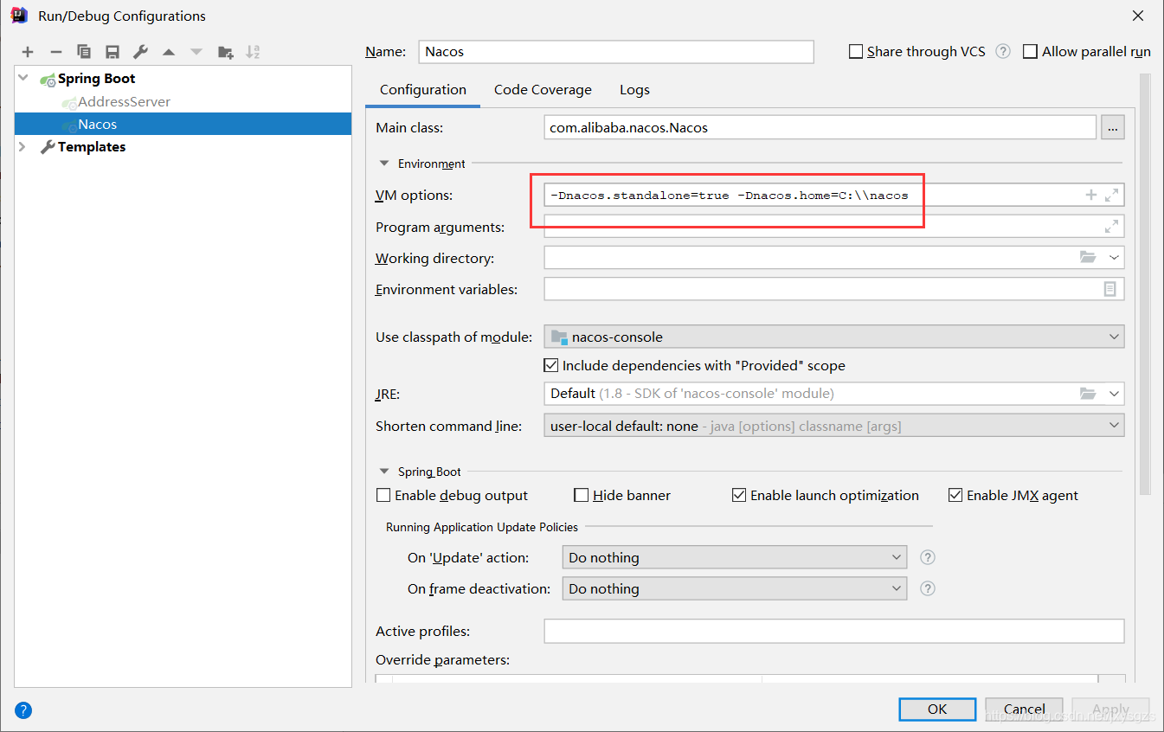Toggle Enable JMX agent checkbox
Image resolution: width=1164 pixels, height=732 pixels.
(x=955, y=496)
